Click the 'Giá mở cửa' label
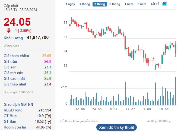The image size is (181, 132). [14, 73]
